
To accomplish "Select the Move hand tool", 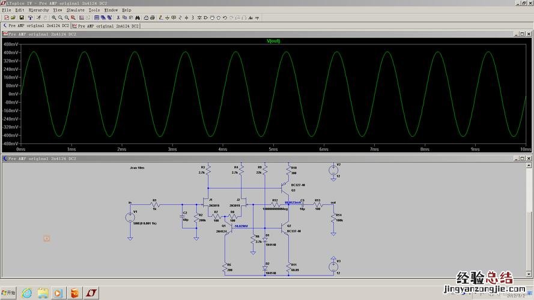I will pyautogui.click(x=211, y=17).
